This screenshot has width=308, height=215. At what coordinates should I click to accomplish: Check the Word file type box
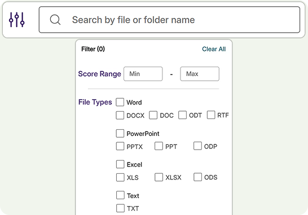point(120,102)
